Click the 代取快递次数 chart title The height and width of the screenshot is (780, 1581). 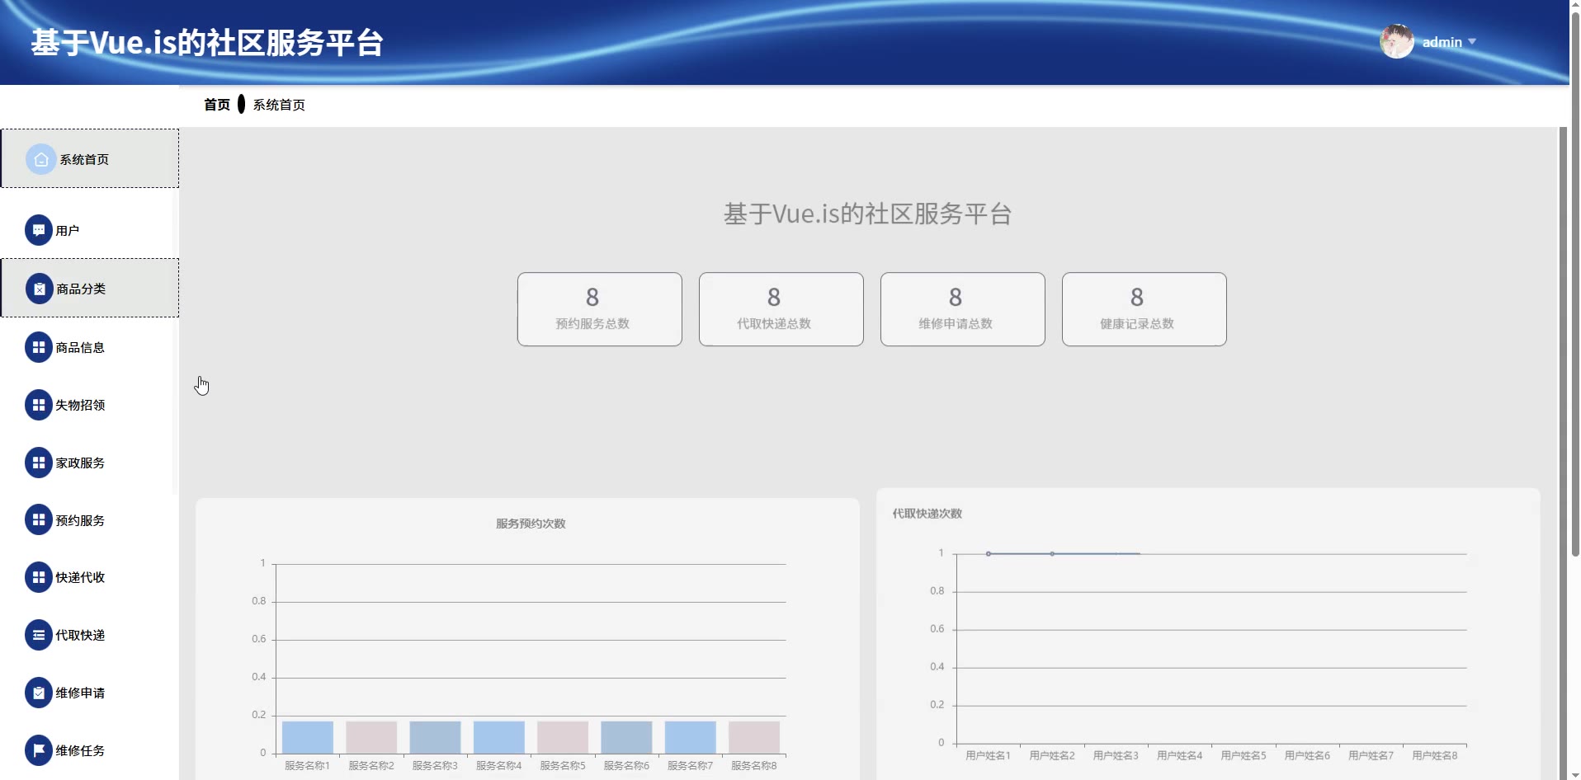pos(927,514)
